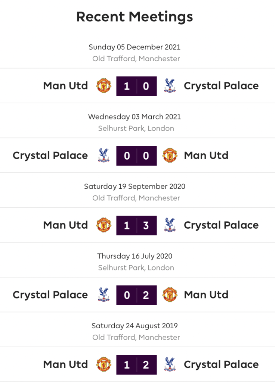Click the Man Utd name in the July 2020 fixture
Viewport: 275px width, 382px height.
[206, 295]
